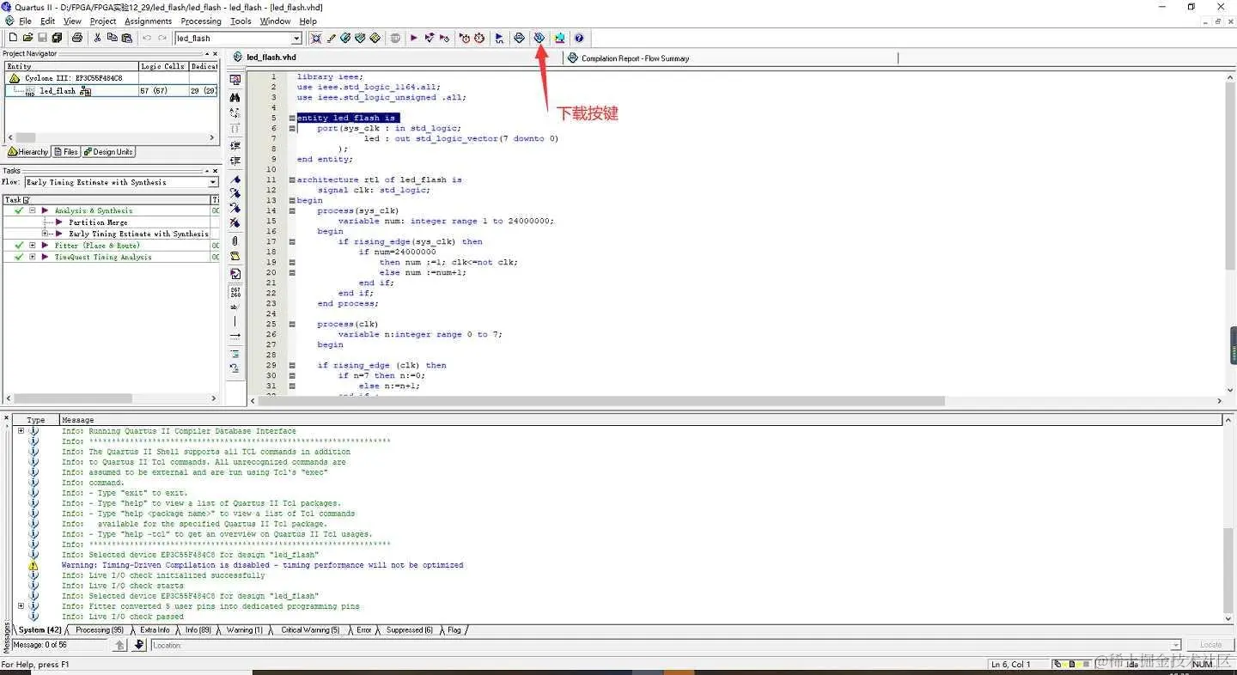Click the Paste toolbar icon

click(x=126, y=38)
